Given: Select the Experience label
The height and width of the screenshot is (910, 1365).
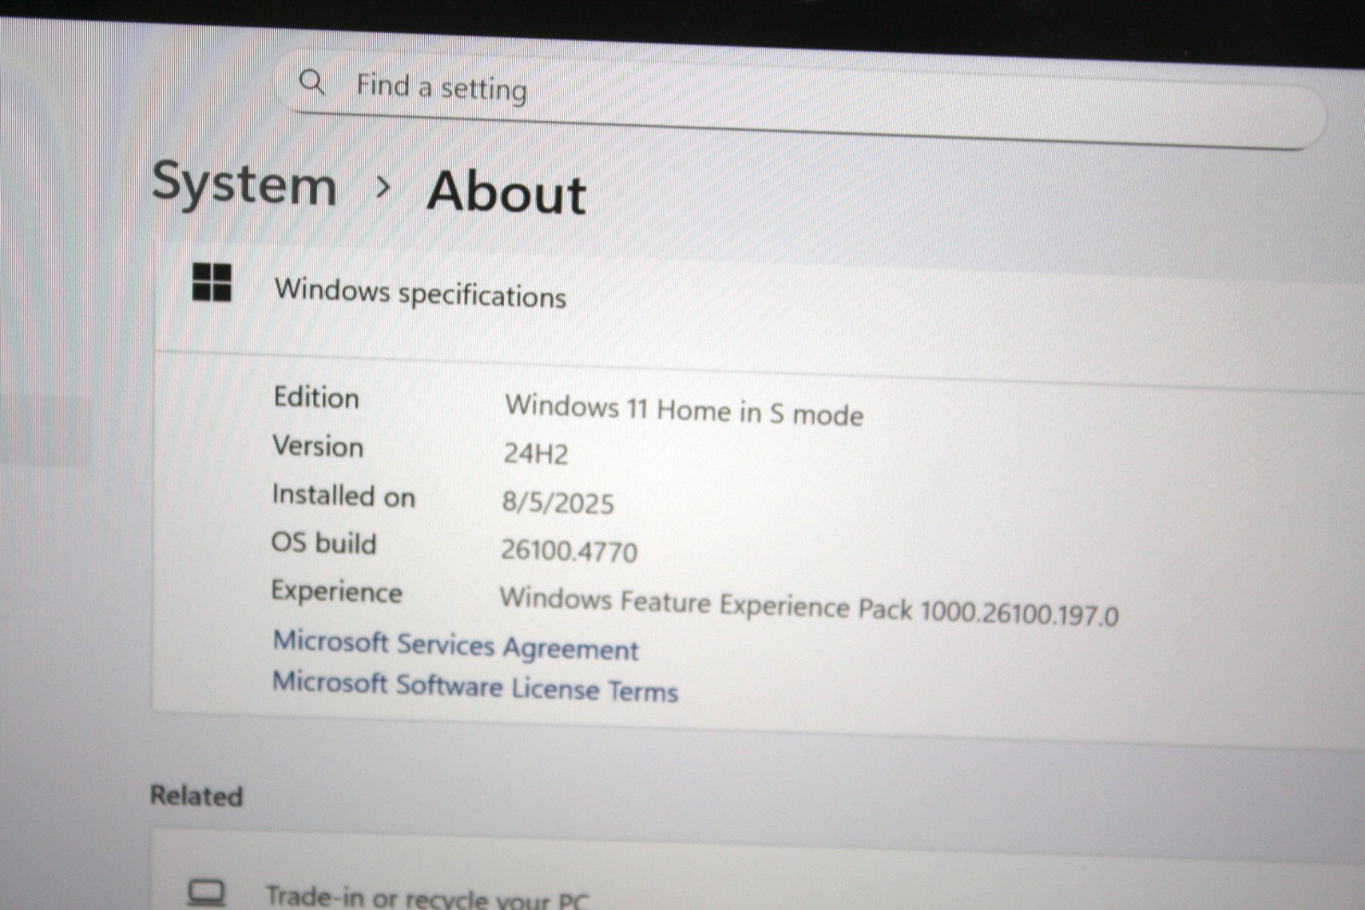Looking at the screenshot, I should pyautogui.click(x=336, y=592).
